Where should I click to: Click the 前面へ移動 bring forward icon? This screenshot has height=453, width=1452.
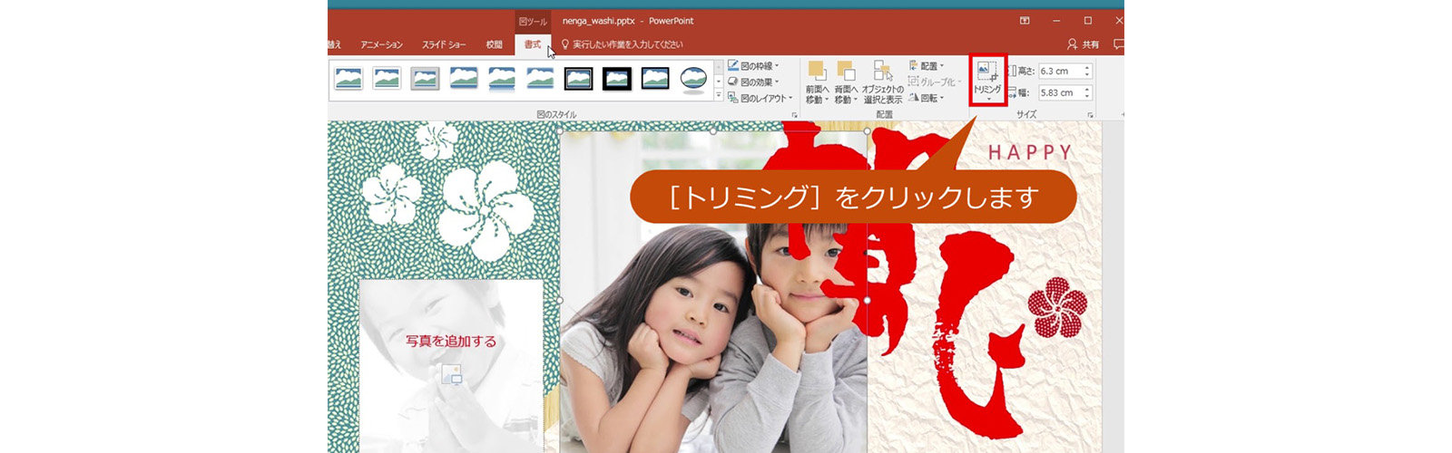click(817, 72)
